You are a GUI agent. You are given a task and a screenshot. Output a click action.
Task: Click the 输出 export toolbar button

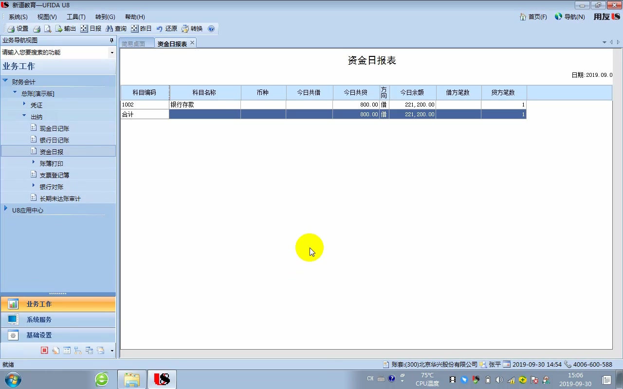pyautogui.click(x=65, y=29)
